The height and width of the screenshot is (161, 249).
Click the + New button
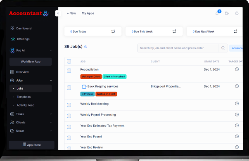point(71,13)
